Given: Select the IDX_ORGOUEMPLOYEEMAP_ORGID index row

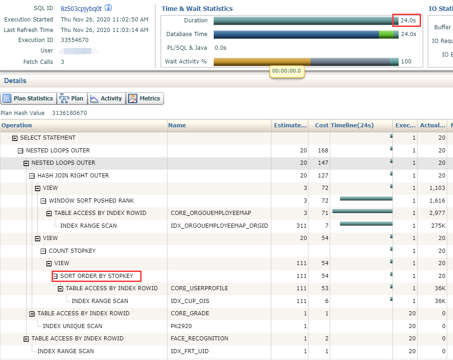Looking at the screenshot, I should (x=219, y=226).
